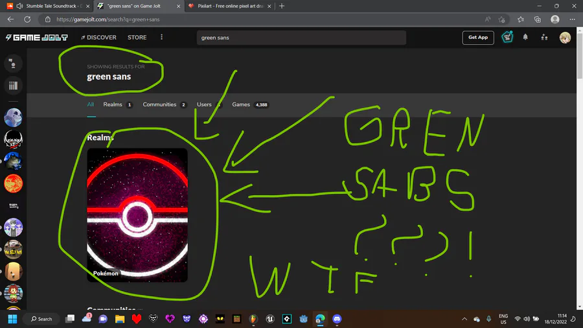Select the Realms results tab

click(x=118, y=104)
